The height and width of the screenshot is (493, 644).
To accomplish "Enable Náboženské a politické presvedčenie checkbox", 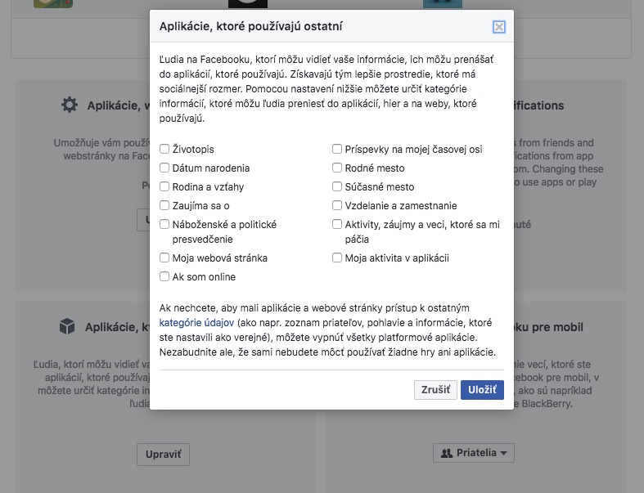I will pyautogui.click(x=164, y=224).
